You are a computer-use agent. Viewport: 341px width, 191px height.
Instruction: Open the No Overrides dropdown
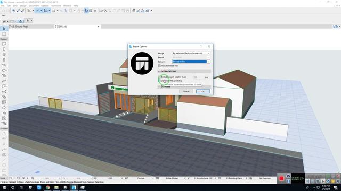(265, 178)
